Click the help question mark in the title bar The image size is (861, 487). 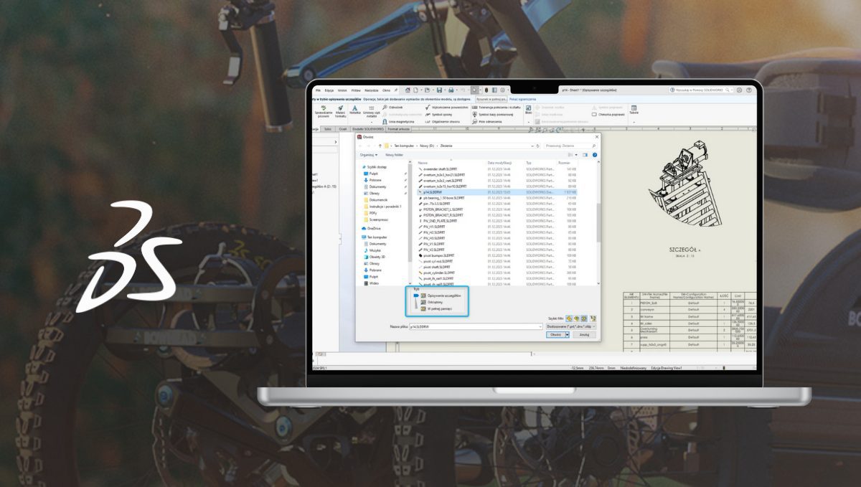pyautogui.click(x=749, y=90)
